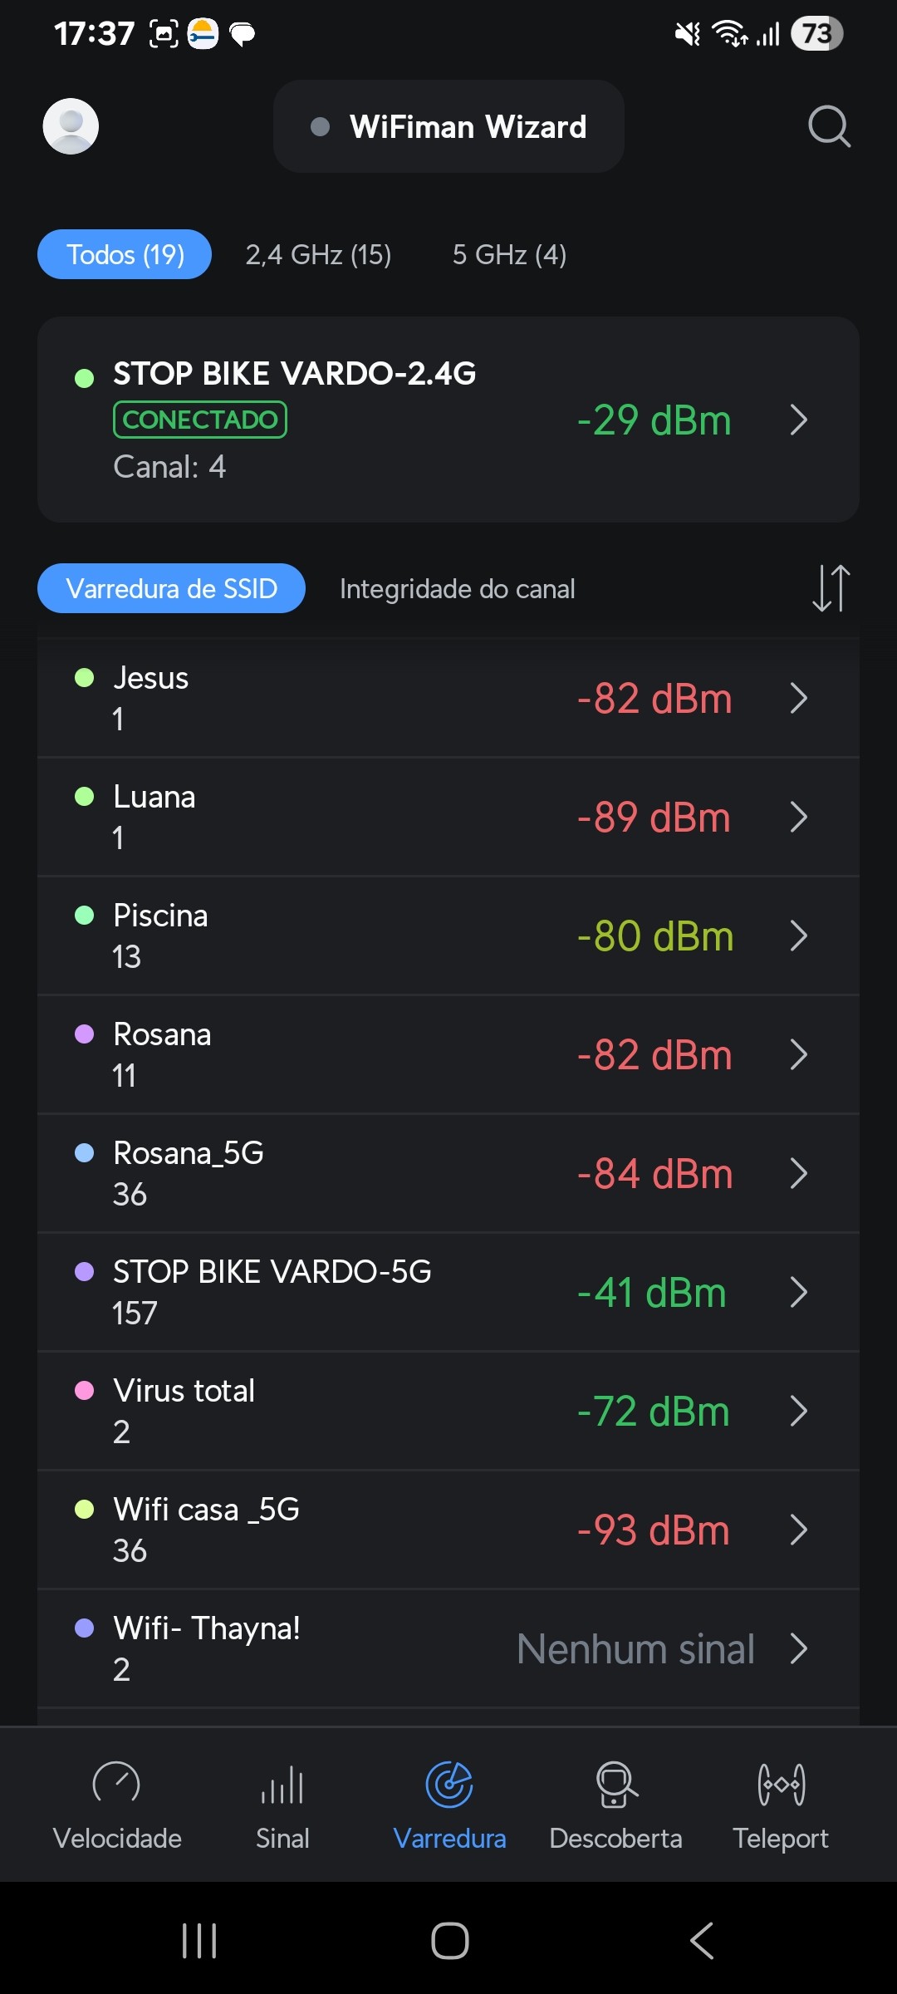
Task: Filter networks by 5 GHz (4)
Action: tap(509, 254)
